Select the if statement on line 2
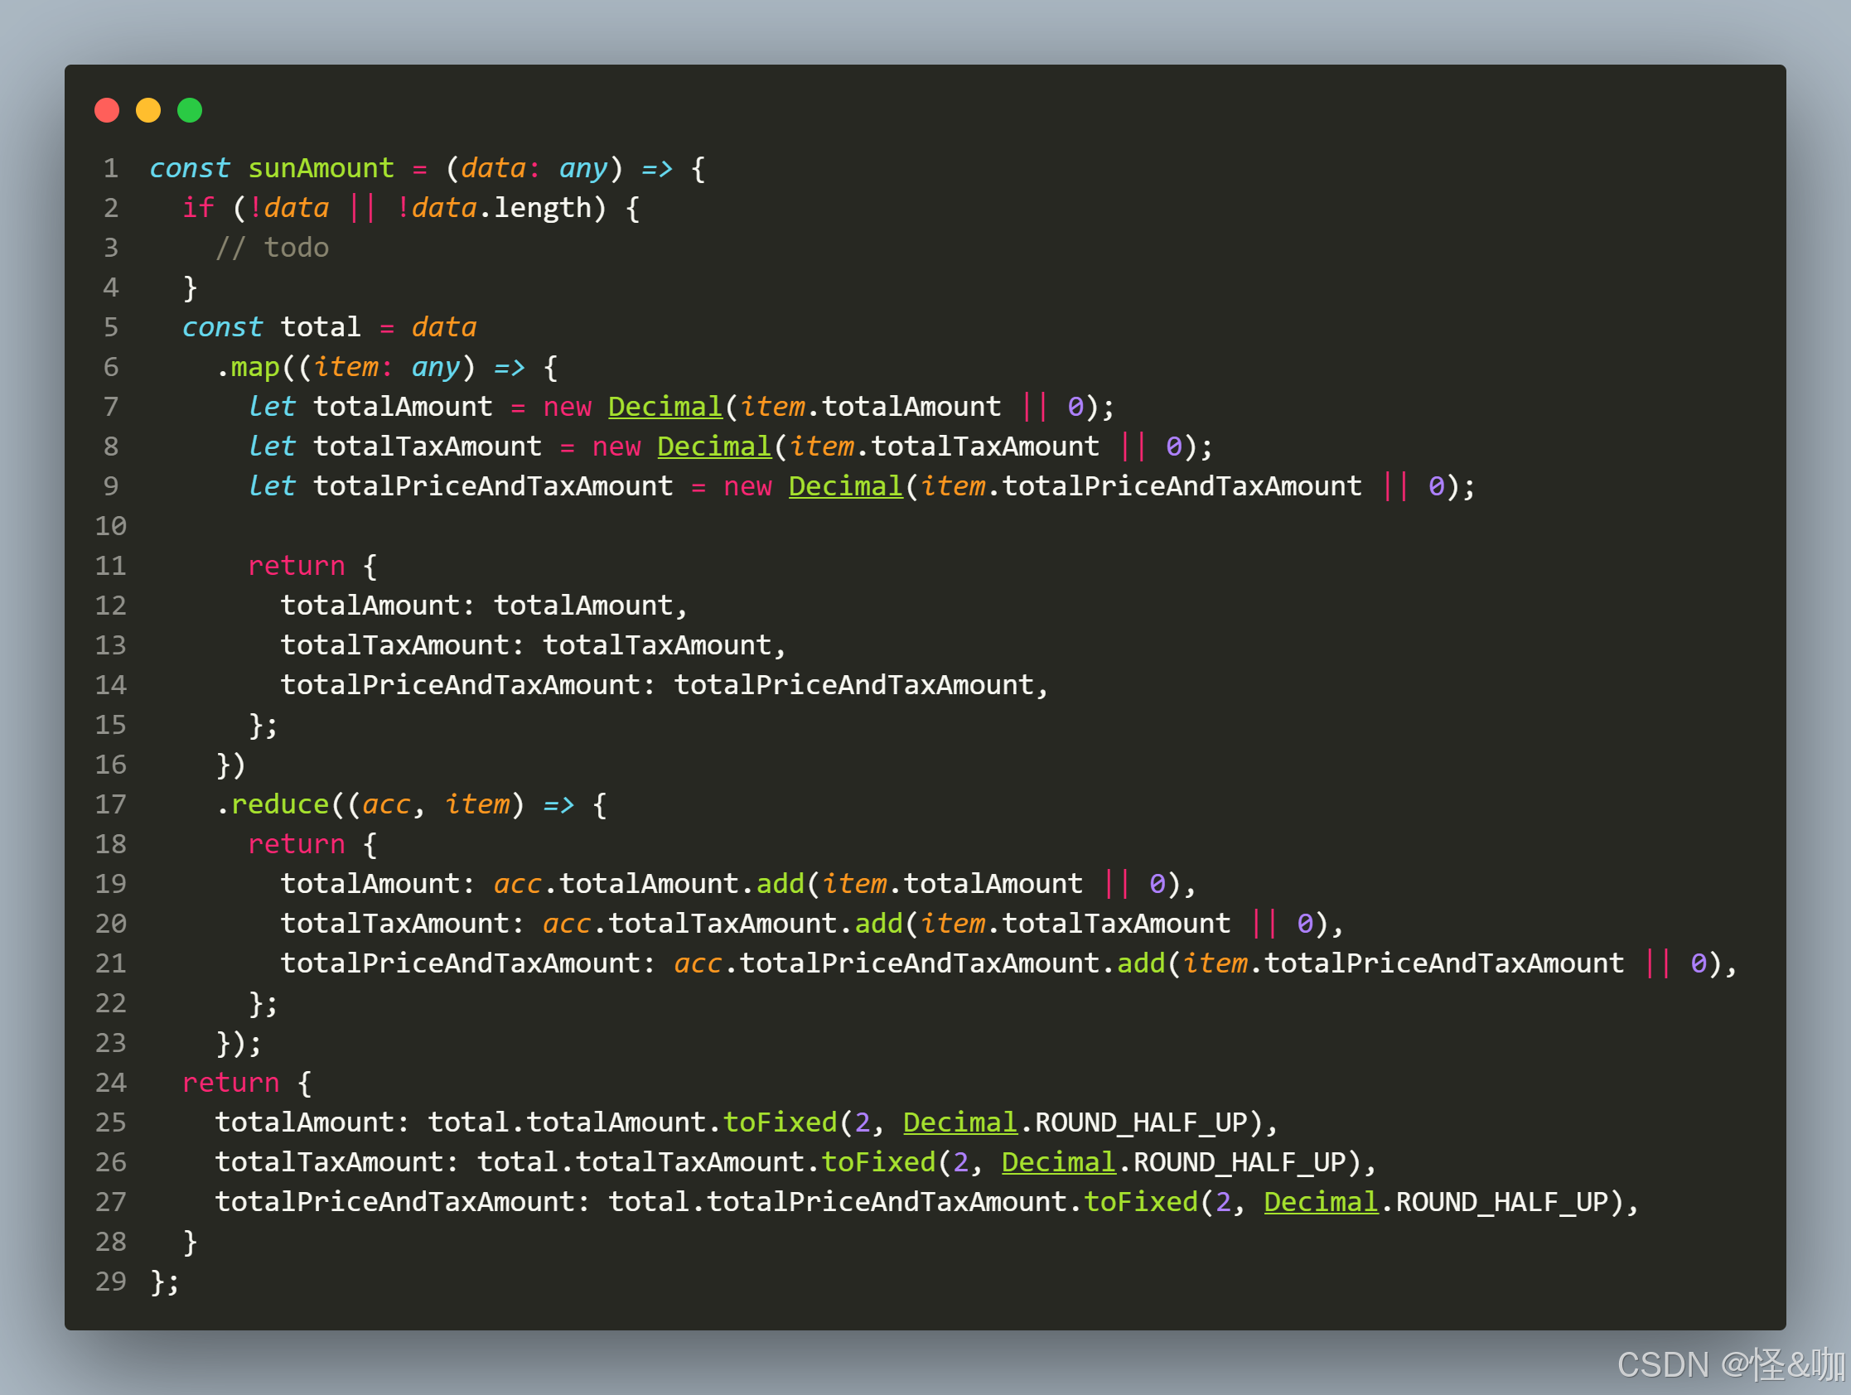This screenshot has height=1395, width=1851. (198, 207)
